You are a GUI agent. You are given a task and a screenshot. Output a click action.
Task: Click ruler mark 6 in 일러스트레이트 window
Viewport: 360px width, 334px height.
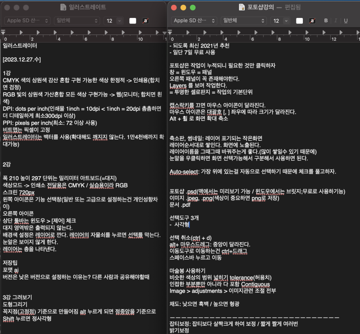click(x=86, y=39)
